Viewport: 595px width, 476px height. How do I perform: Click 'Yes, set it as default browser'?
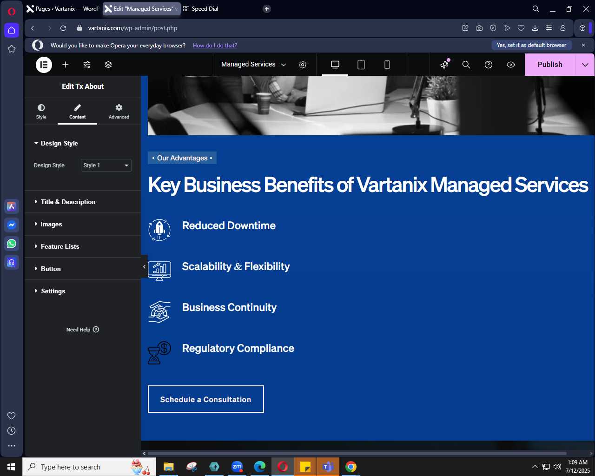tap(531, 45)
